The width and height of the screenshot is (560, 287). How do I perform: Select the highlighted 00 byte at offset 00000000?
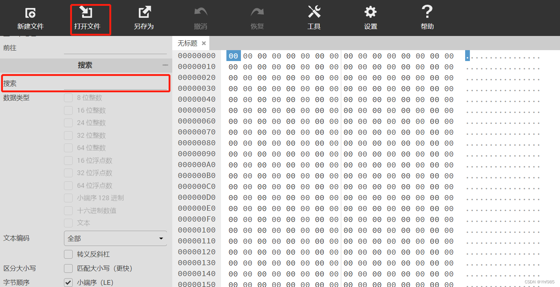[233, 56]
